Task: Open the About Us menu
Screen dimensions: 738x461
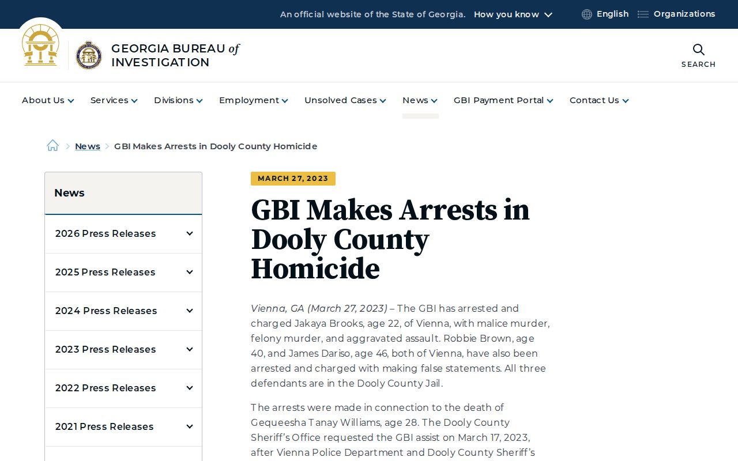Action: point(48,100)
